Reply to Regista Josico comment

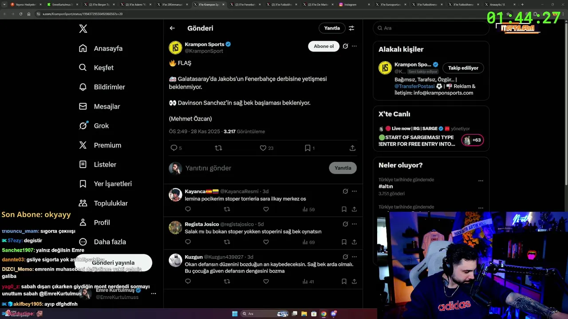tap(188, 242)
